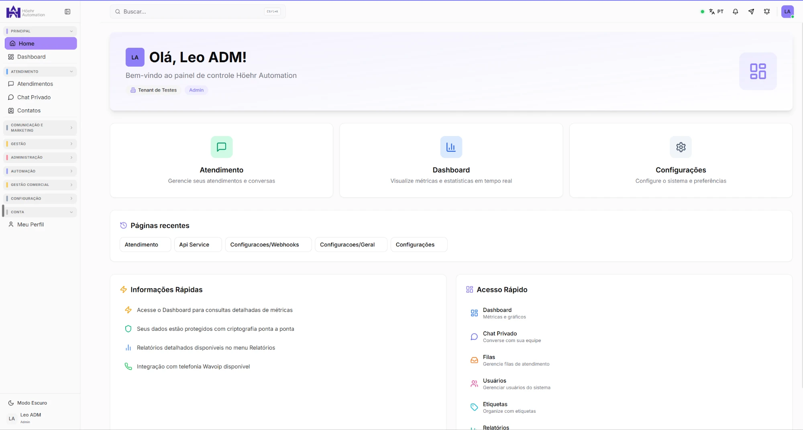
Task: Collapse the PRINCIPAL sidebar section
Action: pos(40,31)
